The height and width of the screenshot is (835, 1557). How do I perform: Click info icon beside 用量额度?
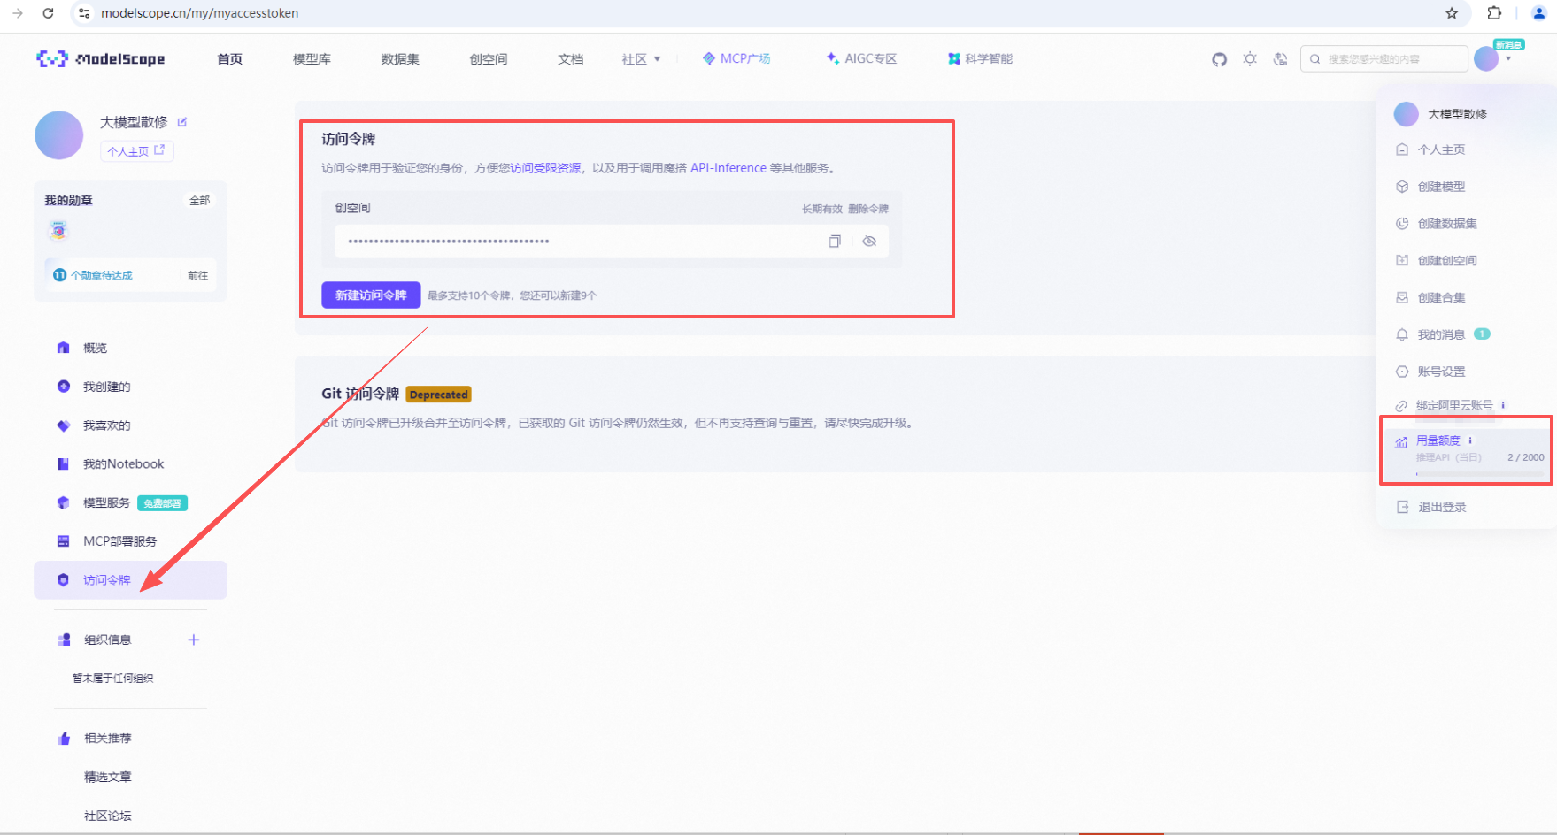1470,440
